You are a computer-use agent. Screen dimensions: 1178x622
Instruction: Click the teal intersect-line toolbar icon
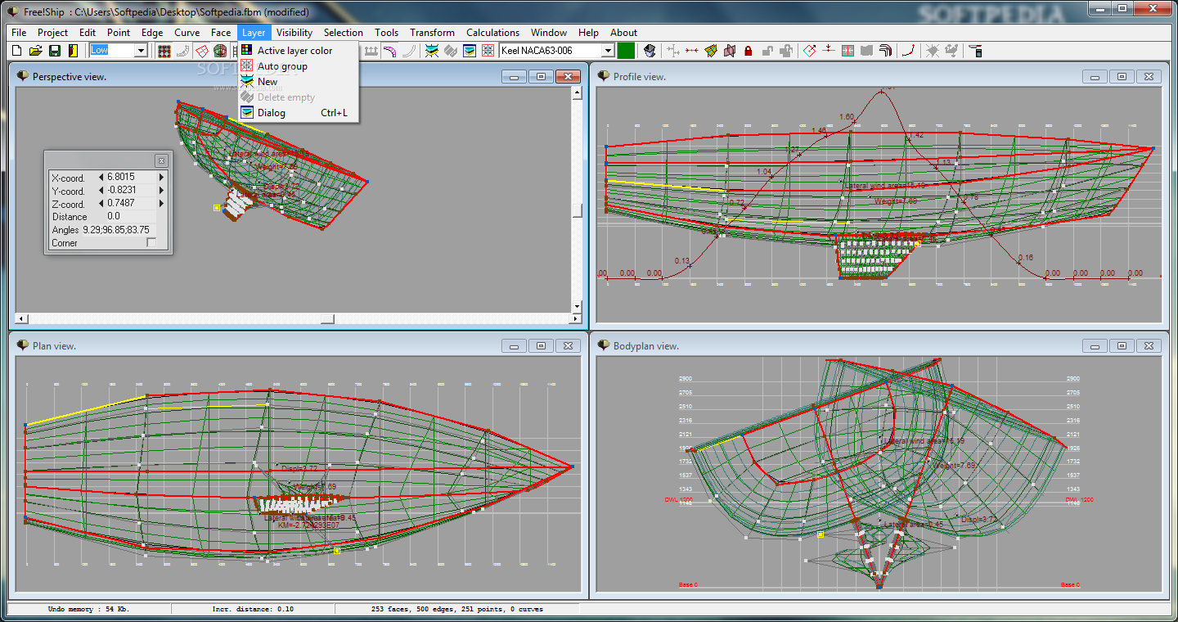pos(828,51)
